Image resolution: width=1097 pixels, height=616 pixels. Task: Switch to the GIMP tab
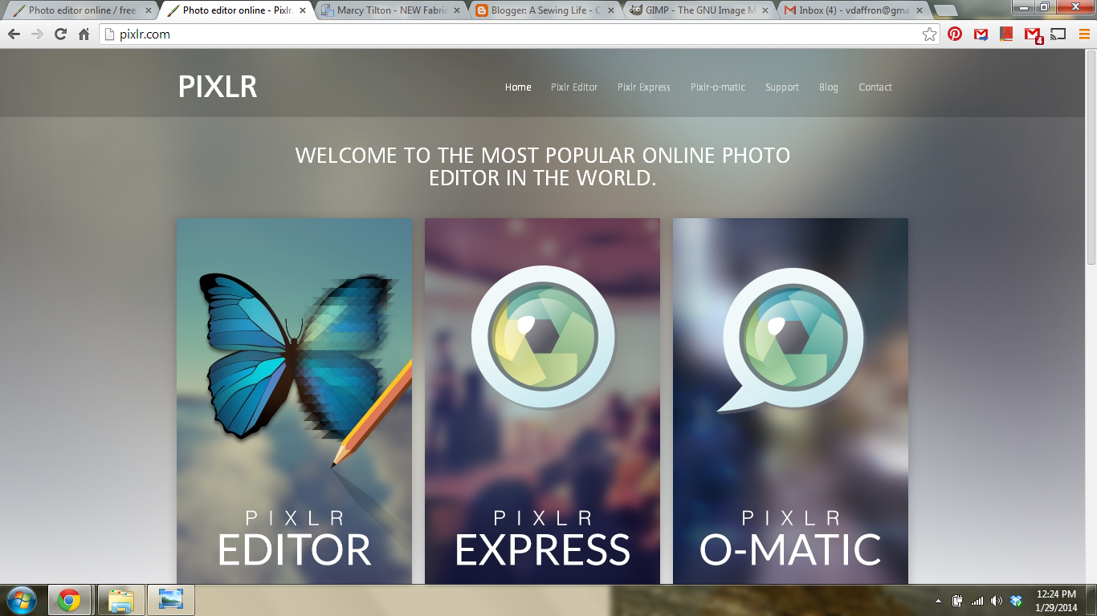(x=699, y=10)
